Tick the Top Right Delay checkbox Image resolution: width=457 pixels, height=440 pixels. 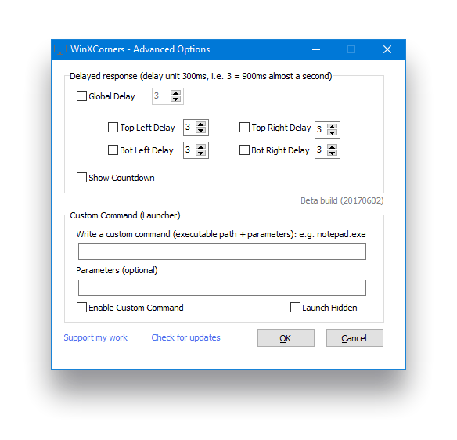click(x=244, y=128)
